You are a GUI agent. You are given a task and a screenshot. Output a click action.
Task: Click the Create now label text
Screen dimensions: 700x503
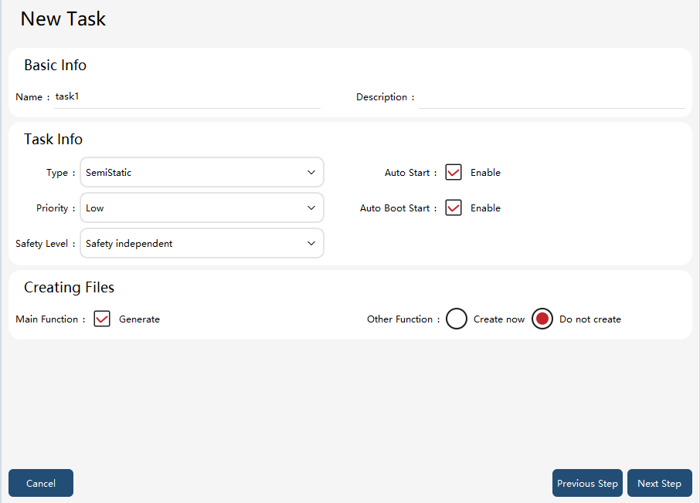498,319
